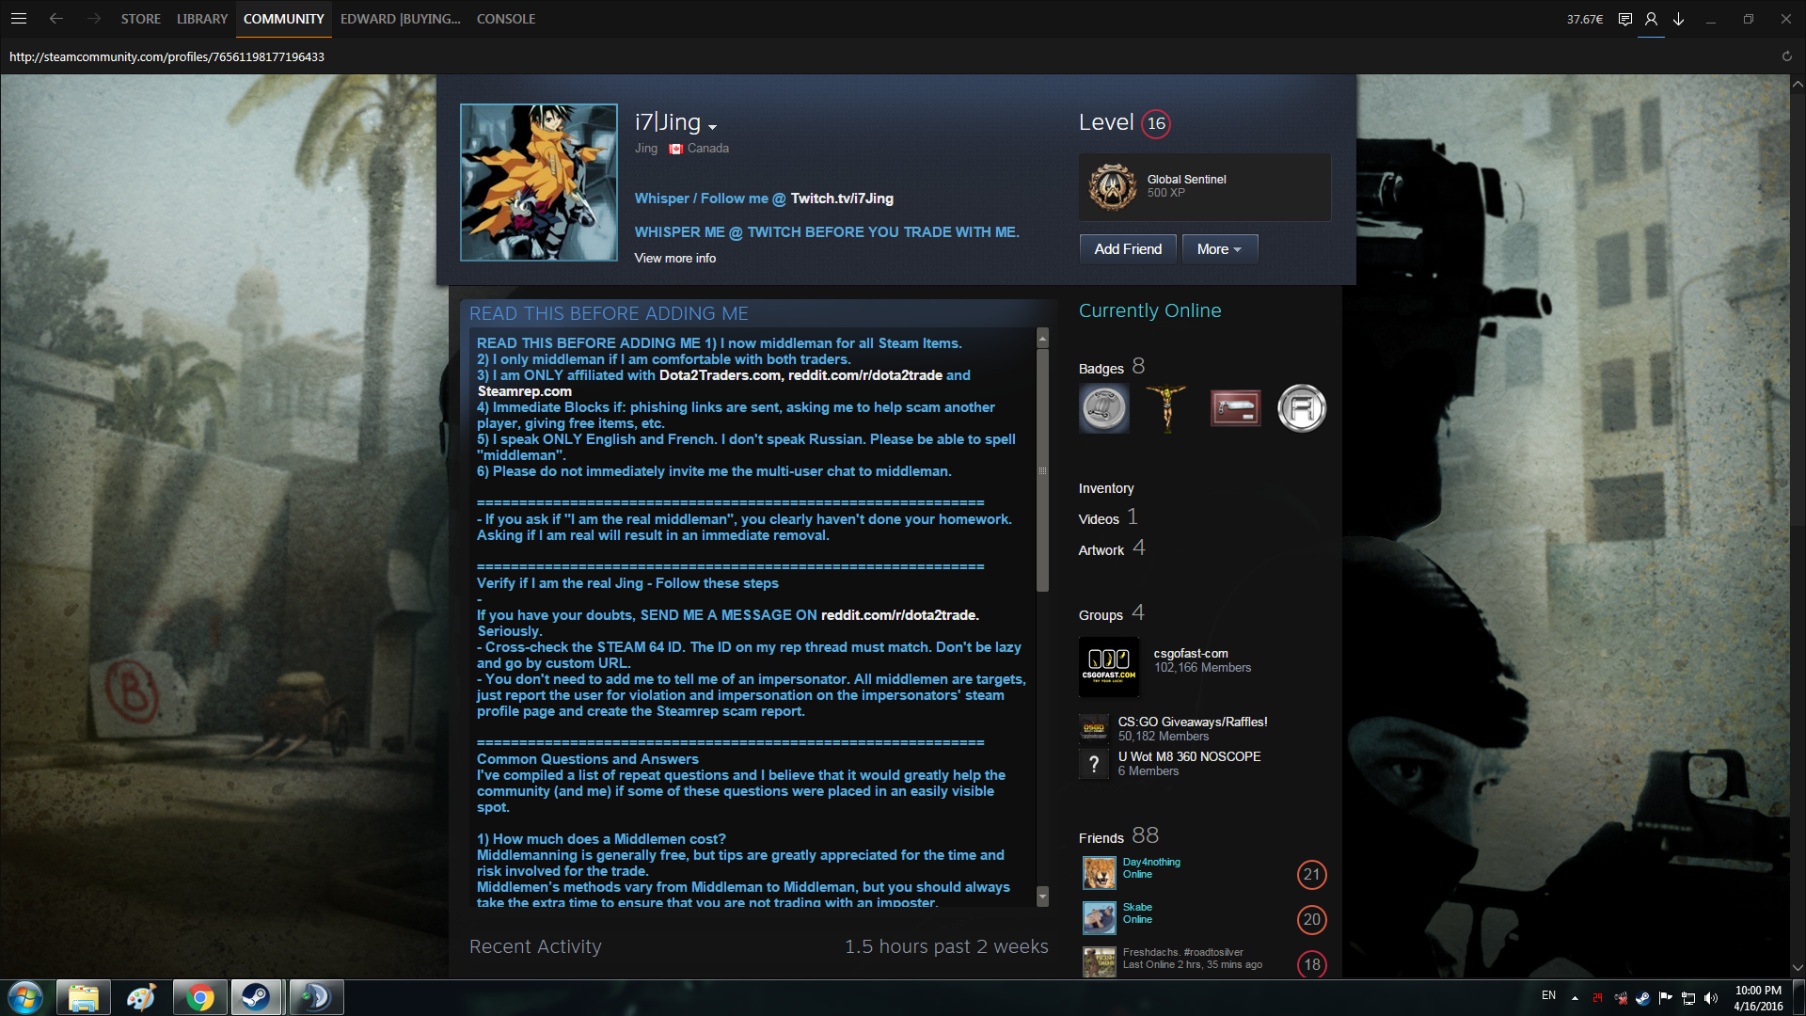Viewport: 1806px width, 1016px height.
Task: Open the friends chat icon in header
Action: point(1624,19)
